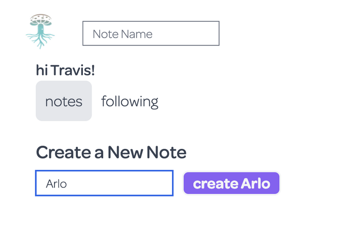Switch to the following tab
This screenshot has height=249, width=344.
(130, 101)
